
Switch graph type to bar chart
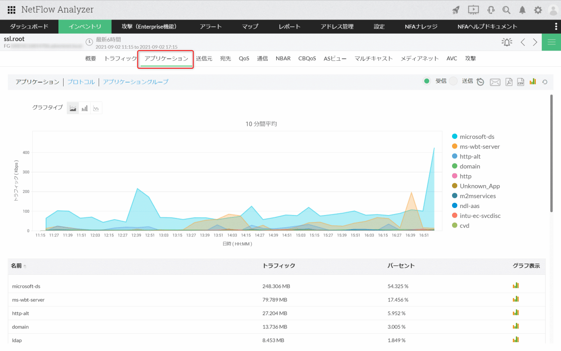tap(85, 108)
